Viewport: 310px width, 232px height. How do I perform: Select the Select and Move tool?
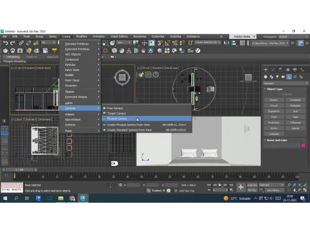pyautogui.click(x=144, y=43)
